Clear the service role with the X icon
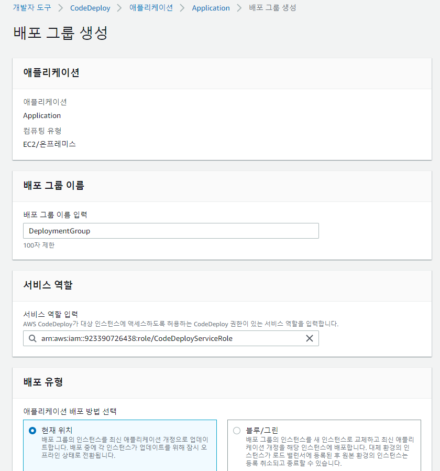 [x=309, y=338]
